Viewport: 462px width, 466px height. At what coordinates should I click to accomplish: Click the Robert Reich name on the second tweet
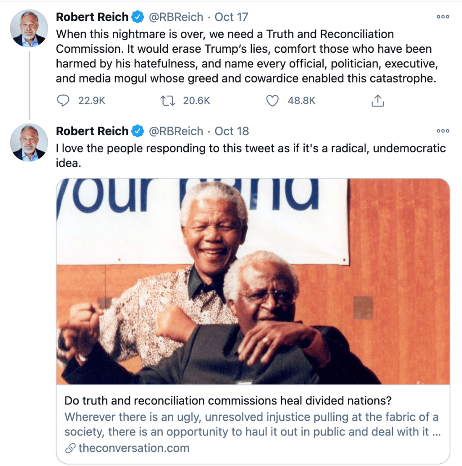[92, 131]
